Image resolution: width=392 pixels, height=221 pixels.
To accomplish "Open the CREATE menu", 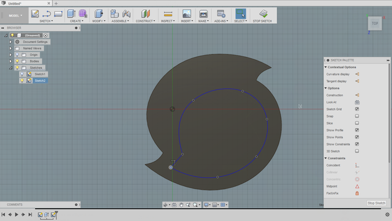I will (77, 21).
